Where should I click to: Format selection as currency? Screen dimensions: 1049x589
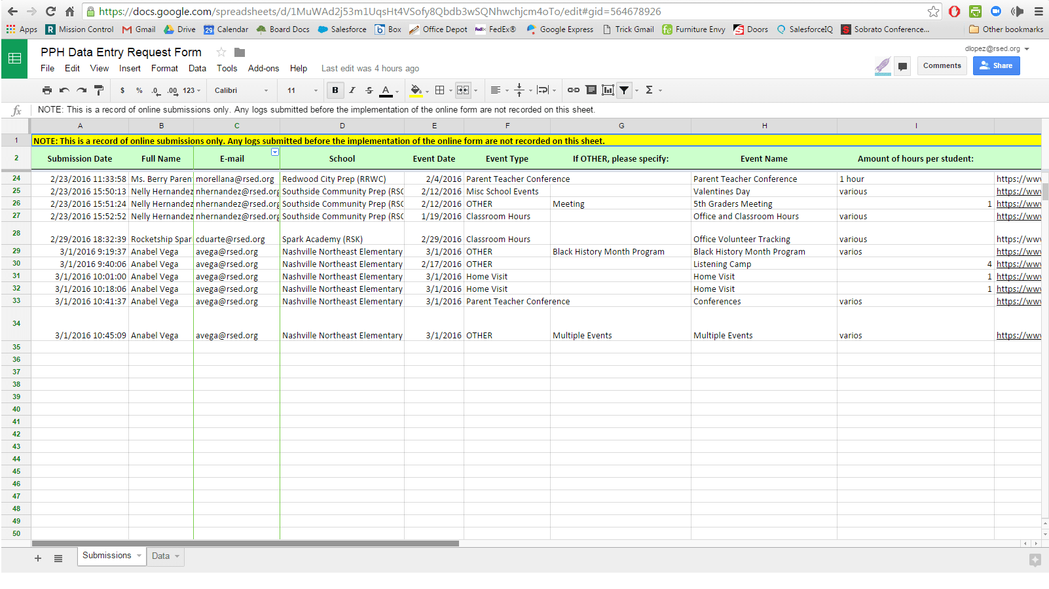pyautogui.click(x=121, y=90)
